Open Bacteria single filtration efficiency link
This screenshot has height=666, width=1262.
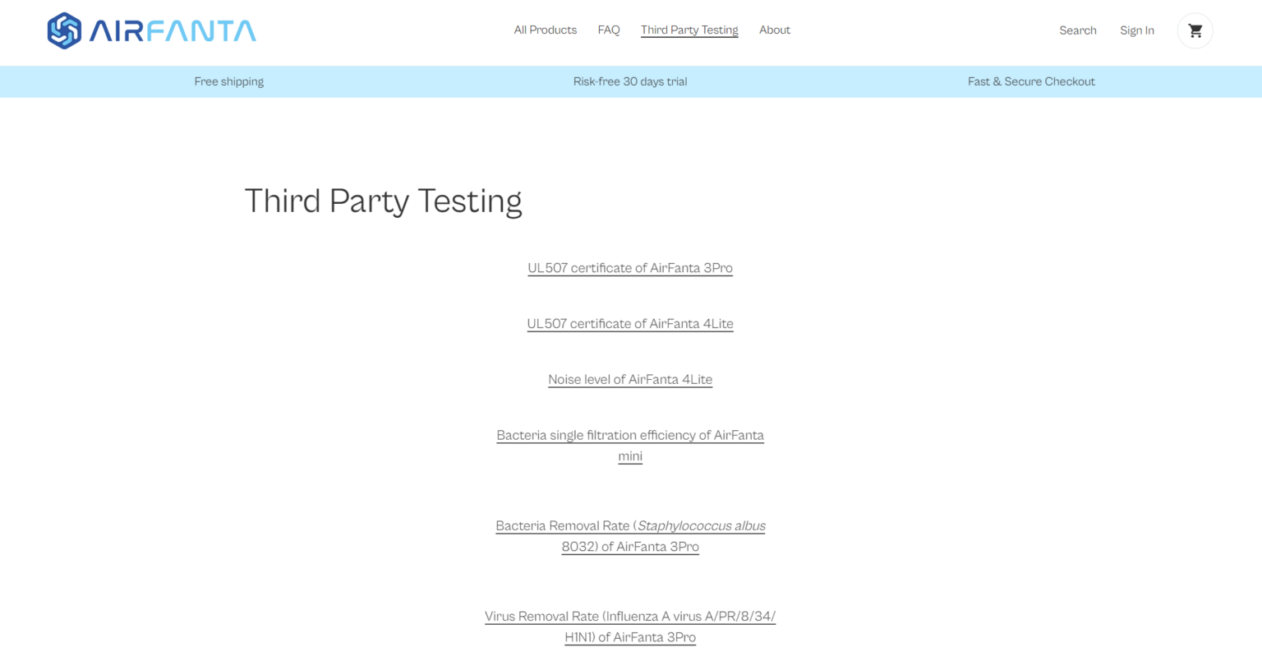click(x=630, y=436)
